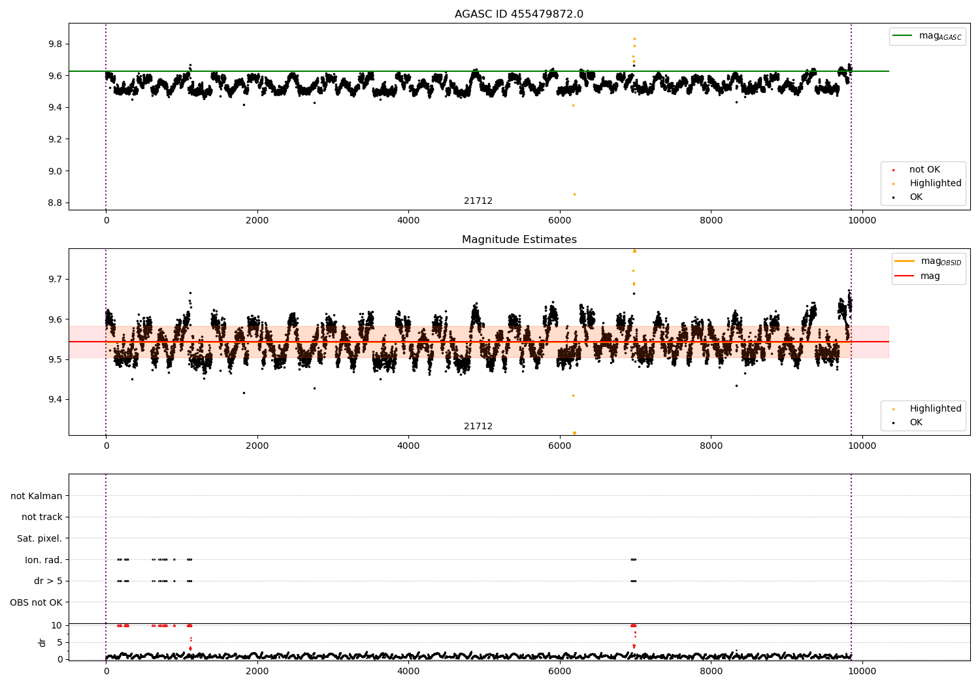Click the 9.4 y-tick in middle plot
The height and width of the screenshot is (686, 980).
(54, 400)
